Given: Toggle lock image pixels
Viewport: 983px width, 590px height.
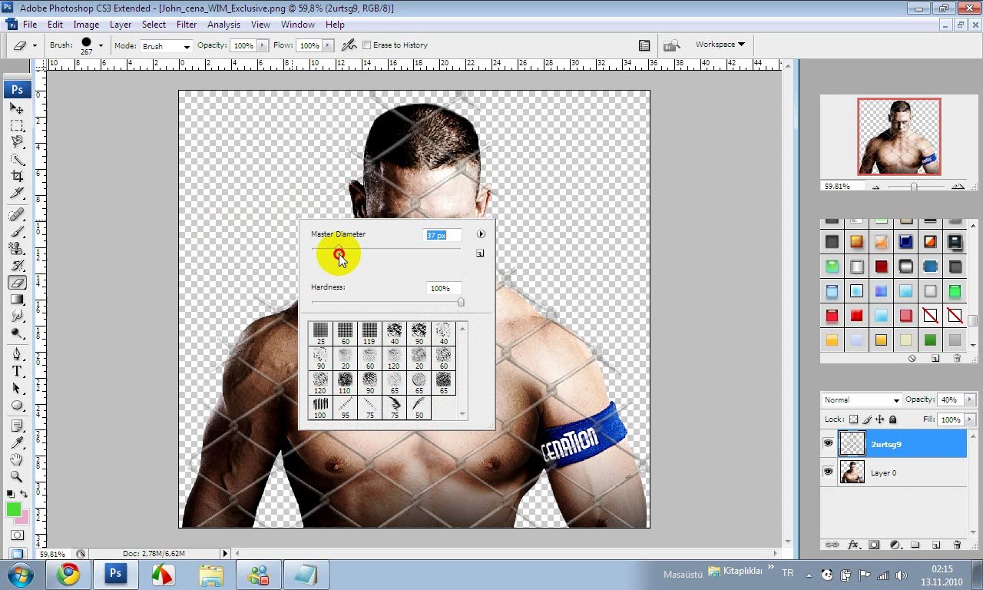Looking at the screenshot, I should coord(867,419).
